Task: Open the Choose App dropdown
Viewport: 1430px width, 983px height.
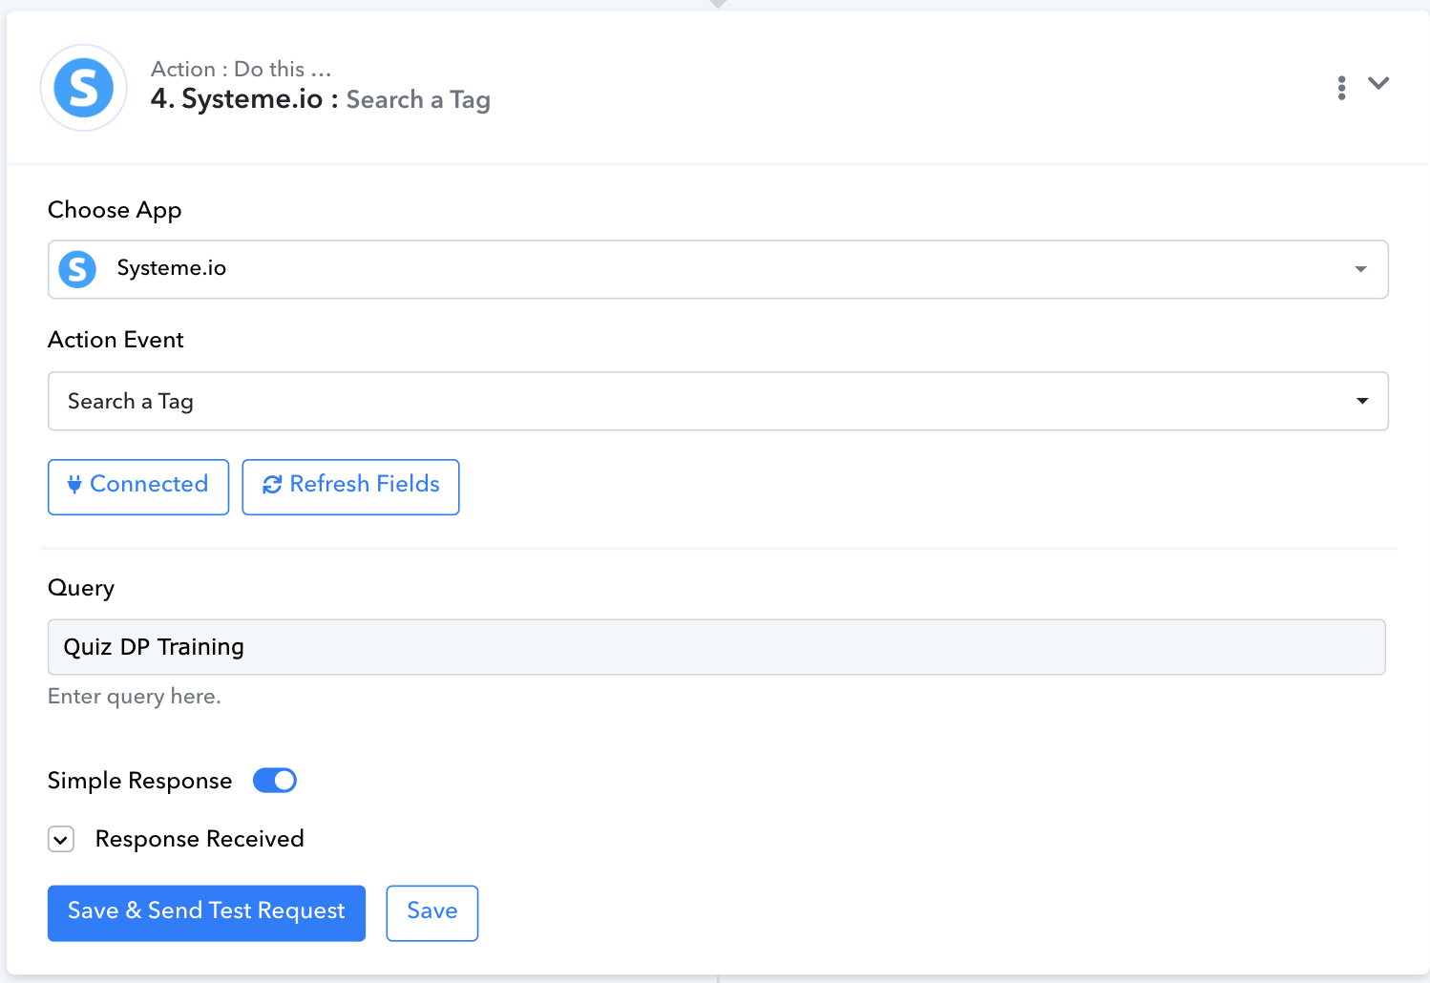Action: pos(718,269)
